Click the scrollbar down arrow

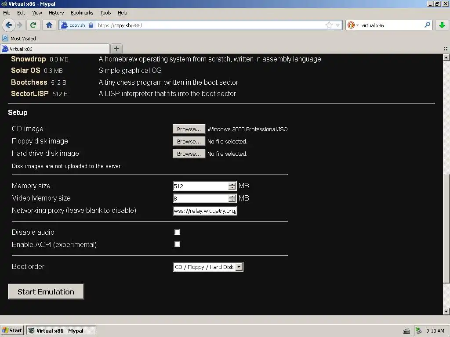446,311
